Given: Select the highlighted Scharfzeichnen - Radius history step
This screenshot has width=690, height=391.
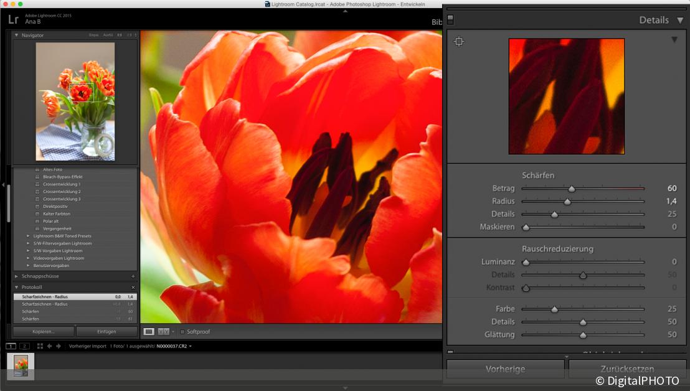Looking at the screenshot, I should click(75, 297).
